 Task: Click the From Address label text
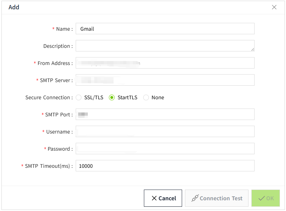coord(55,63)
